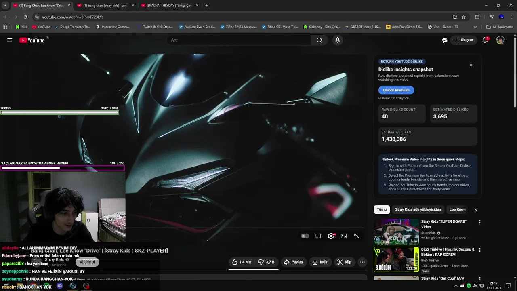The image size is (517, 291).
Task: Open more actions under the video
Action: point(362,262)
